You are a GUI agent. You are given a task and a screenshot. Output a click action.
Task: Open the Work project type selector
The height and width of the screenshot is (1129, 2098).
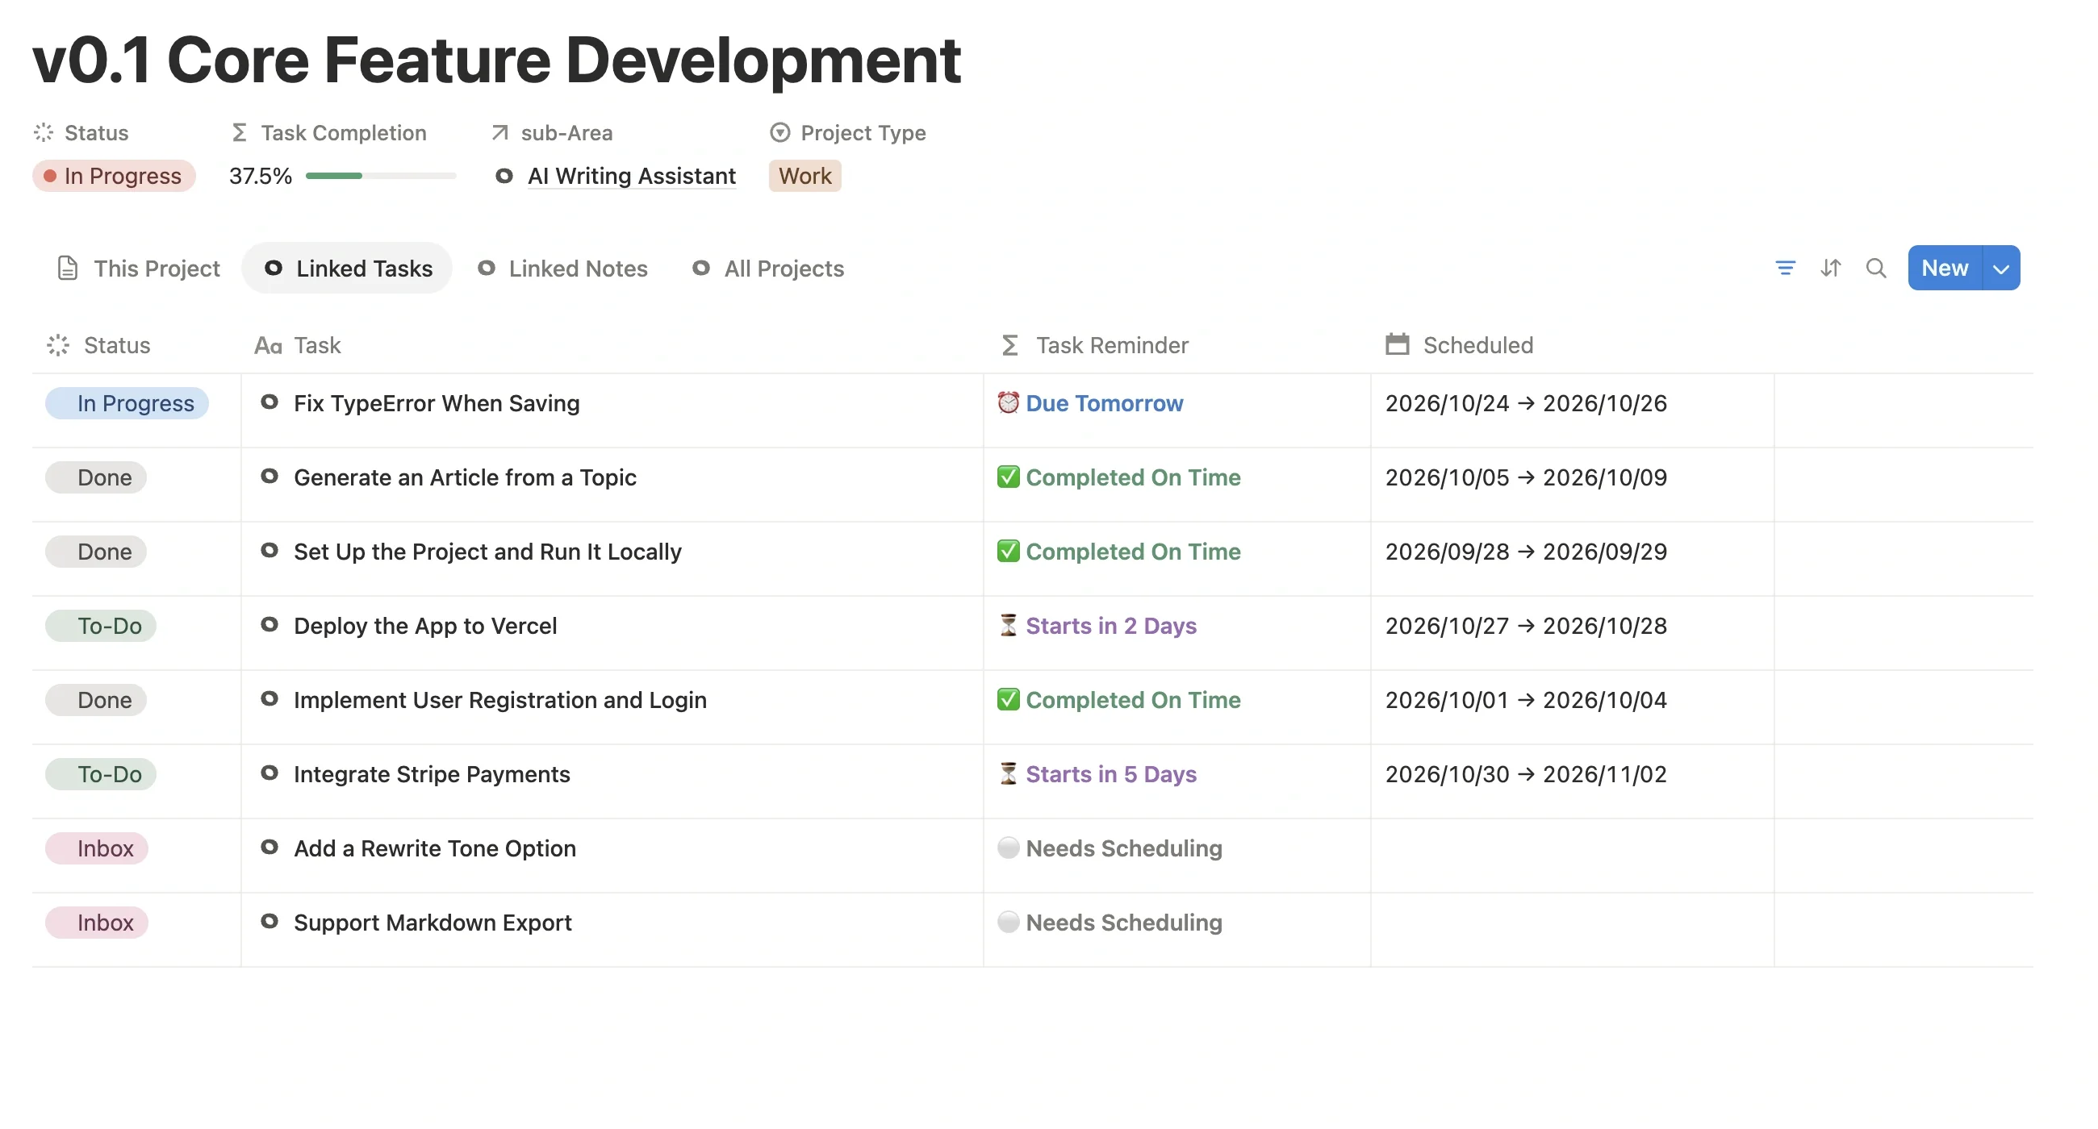[805, 176]
